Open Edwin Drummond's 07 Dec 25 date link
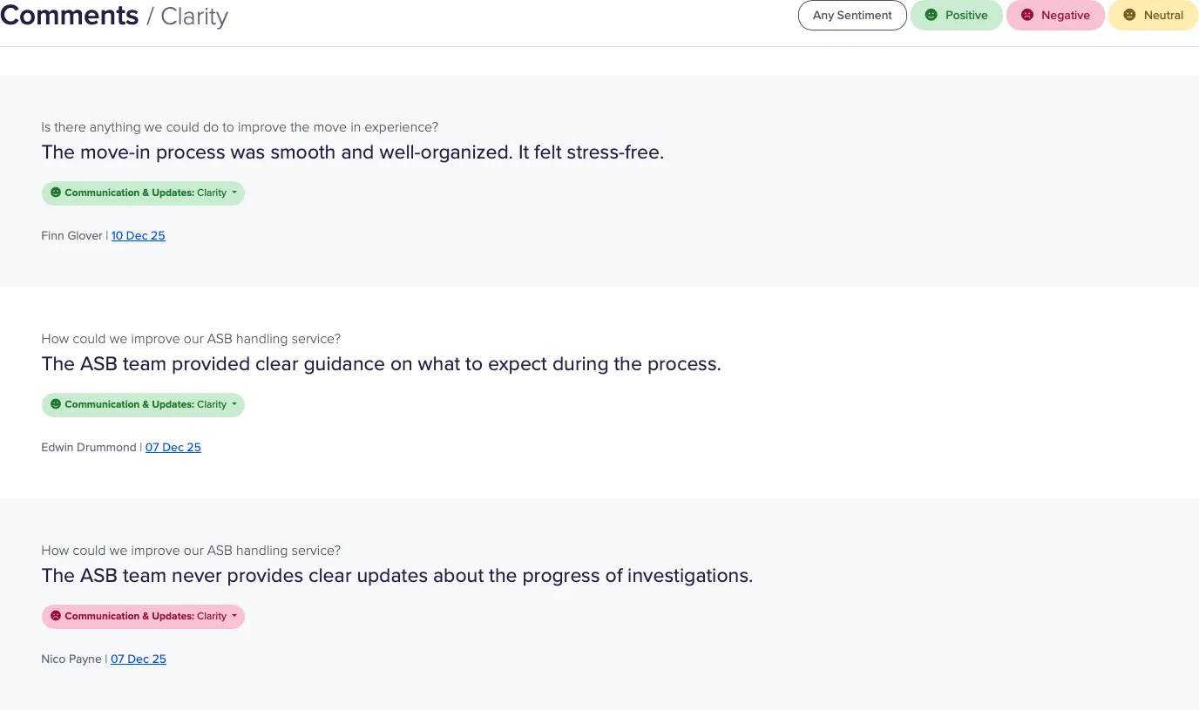Viewport: 1199px width, 710px height. click(173, 447)
